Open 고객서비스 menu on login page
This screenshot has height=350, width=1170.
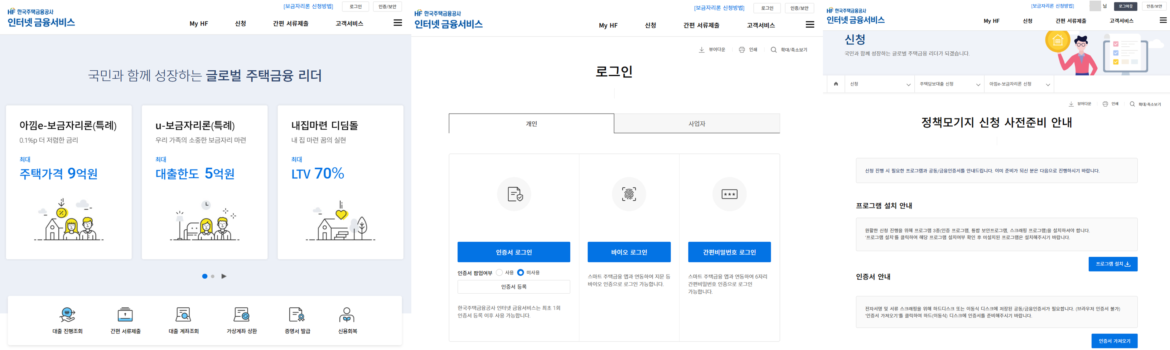tap(761, 26)
